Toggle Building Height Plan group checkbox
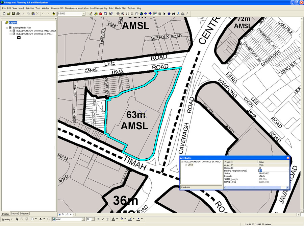Viewport: 304px width, 226px height. click(10, 27)
